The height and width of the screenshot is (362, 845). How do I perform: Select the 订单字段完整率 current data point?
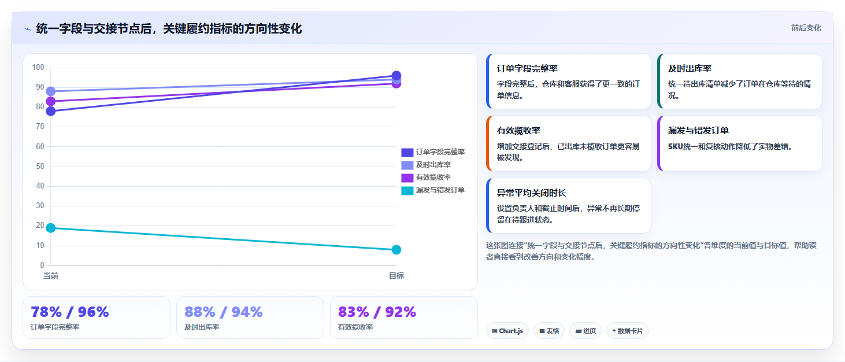(51, 111)
